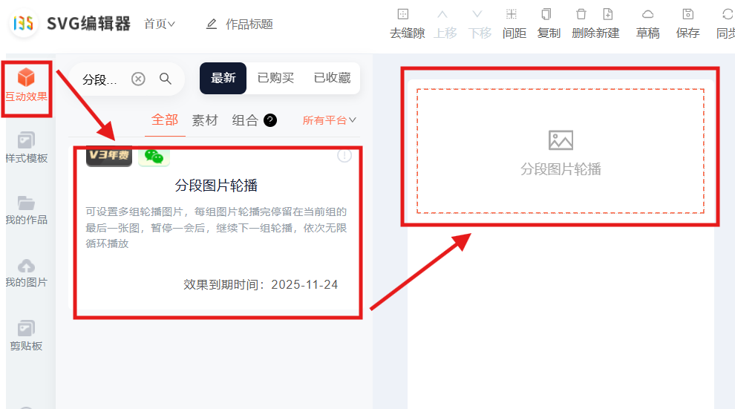Click the 135 logo icon

click(x=24, y=23)
